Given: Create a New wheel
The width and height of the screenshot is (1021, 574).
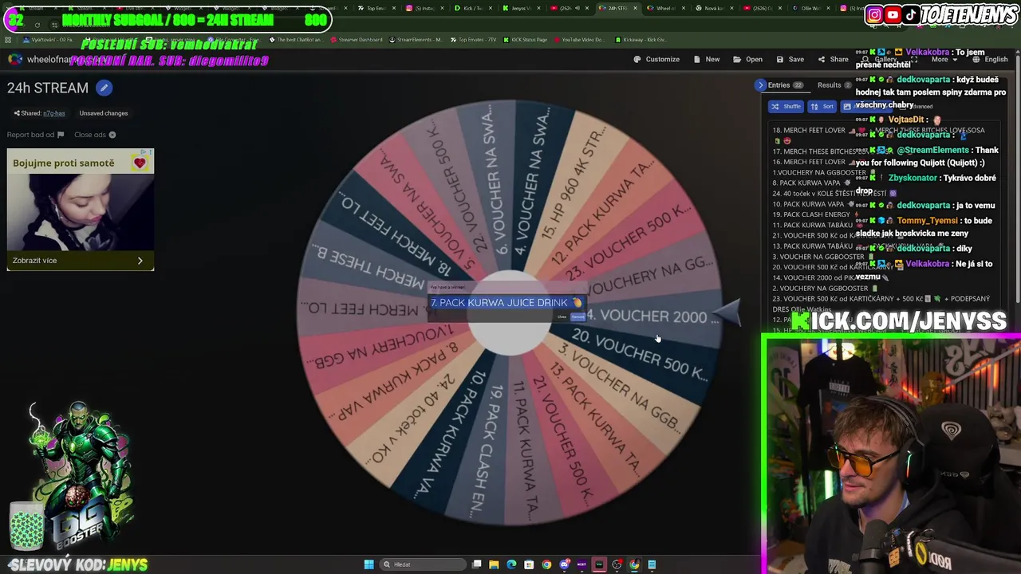Looking at the screenshot, I should click(x=707, y=59).
